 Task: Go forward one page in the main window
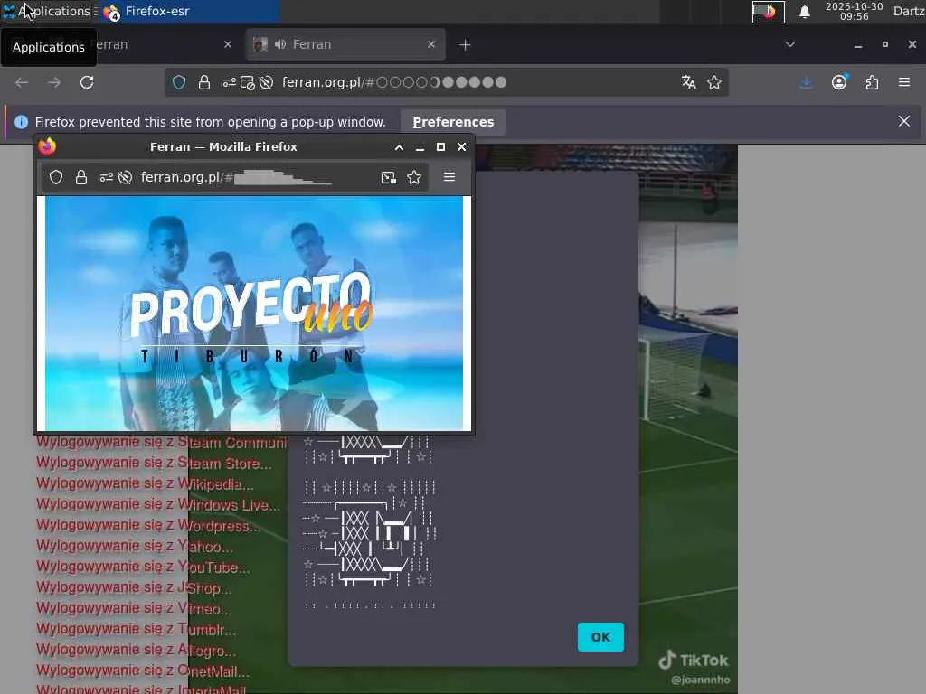tap(54, 82)
